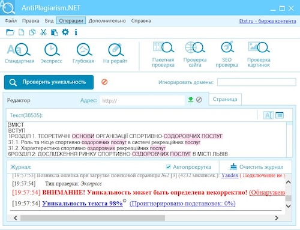Click the Проверить уникальность button
Viewport: 300px width, 230px height.
(x=49, y=82)
